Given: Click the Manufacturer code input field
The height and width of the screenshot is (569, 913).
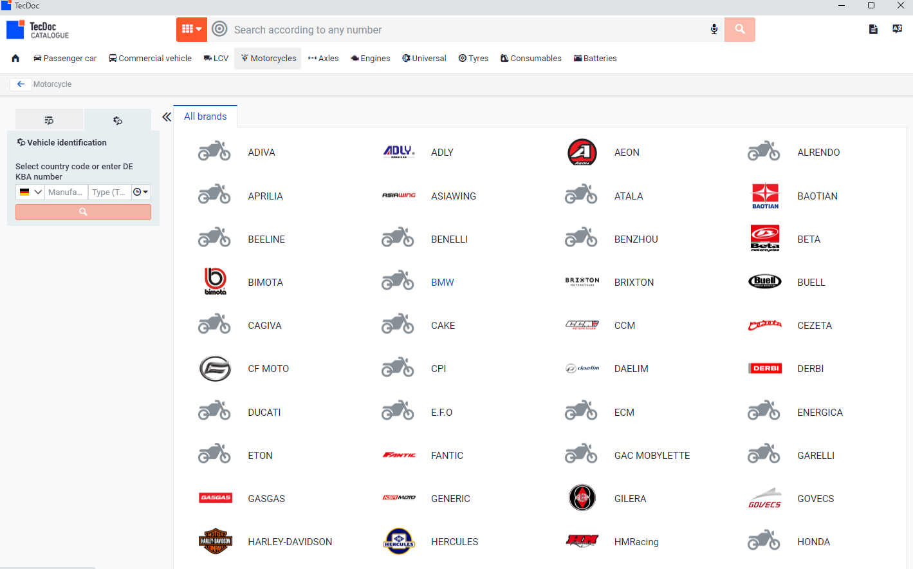Looking at the screenshot, I should 66,192.
